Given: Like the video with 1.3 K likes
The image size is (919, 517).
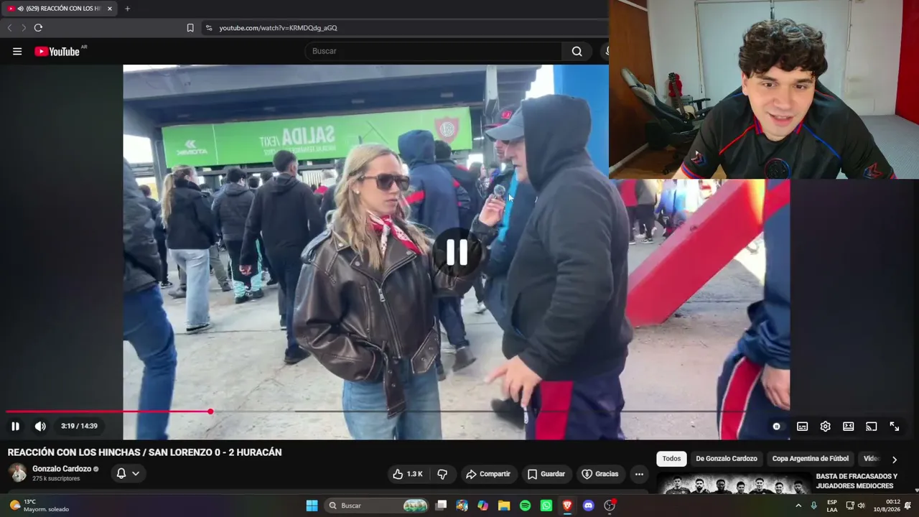Looking at the screenshot, I should click(x=407, y=474).
